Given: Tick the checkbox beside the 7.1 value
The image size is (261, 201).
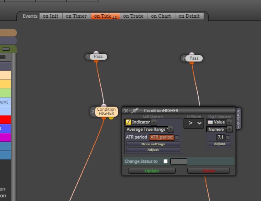Looking at the screenshot, I should [x=228, y=137].
